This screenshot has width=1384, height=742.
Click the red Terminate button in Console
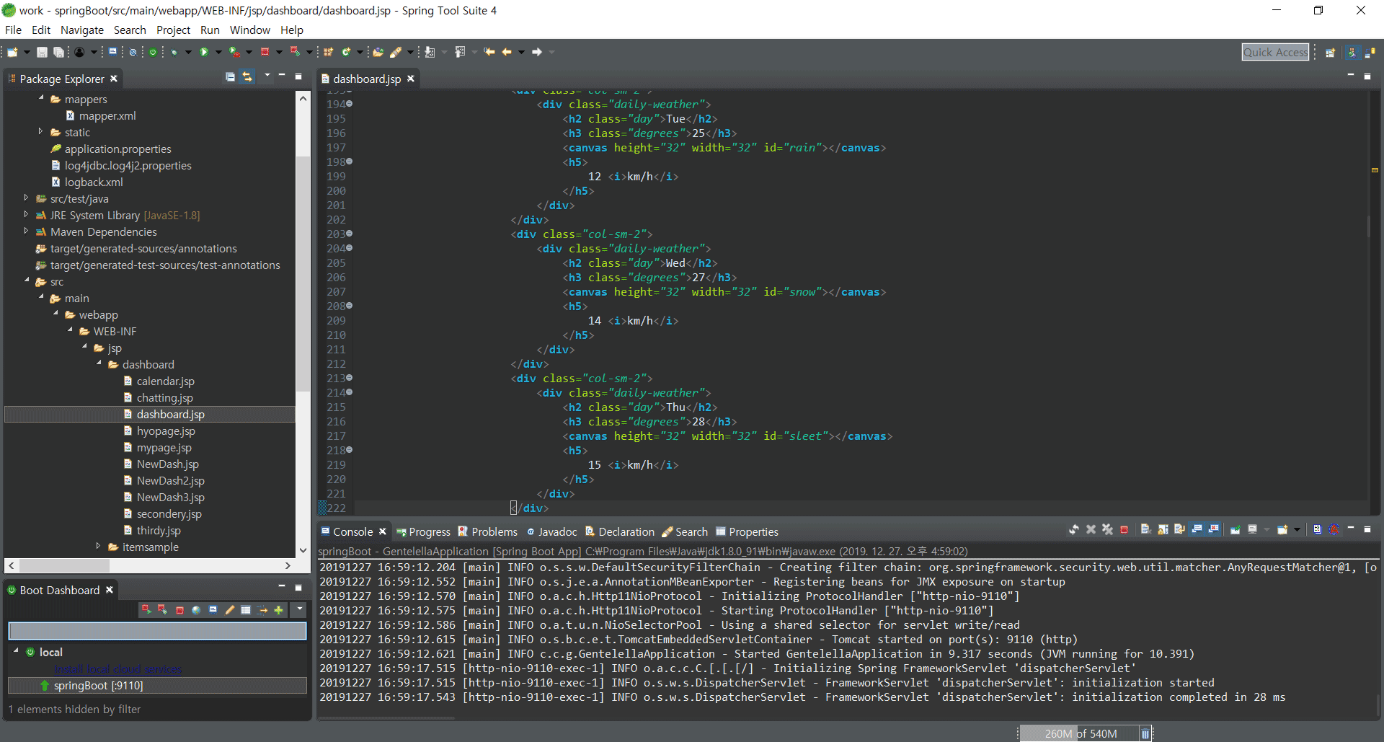[1124, 530]
